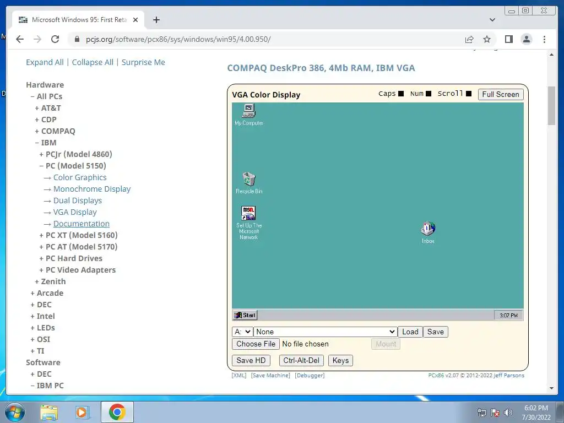Open the Windows 95 Start button
The height and width of the screenshot is (423, 564).
[245, 315]
